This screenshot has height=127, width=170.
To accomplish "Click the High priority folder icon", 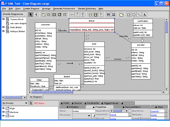I will [7, 108].
